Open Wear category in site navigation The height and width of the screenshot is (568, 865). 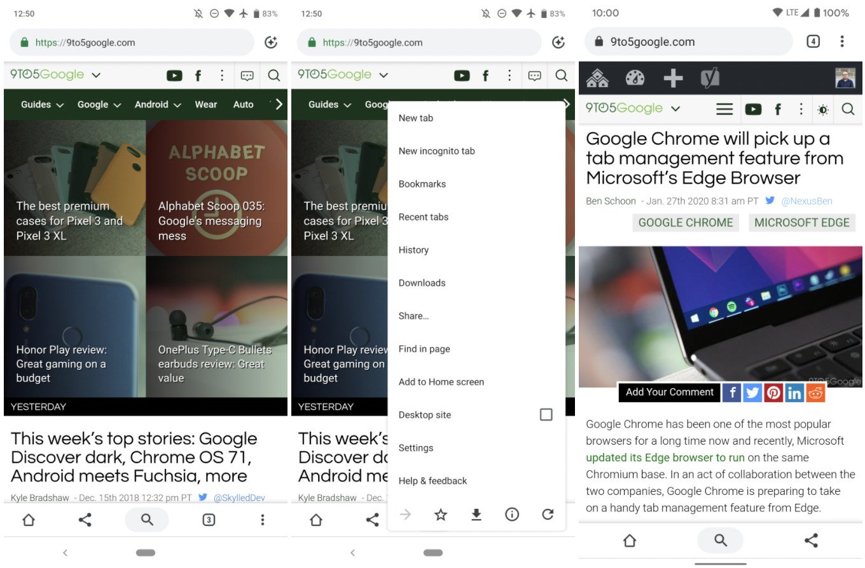click(206, 105)
